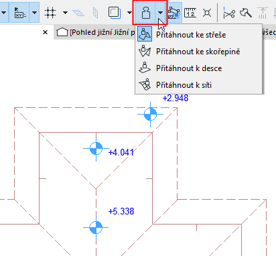The width and height of the screenshot is (276, 256).
Task: Select level marker near +2.948
Action: (x=150, y=114)
